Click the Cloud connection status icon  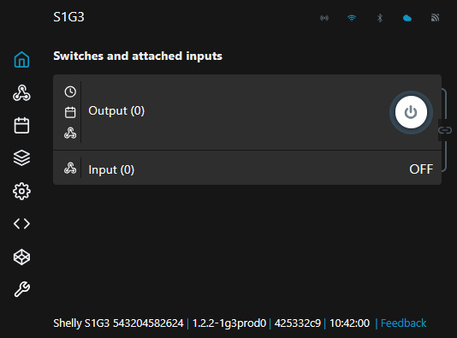click(407, 18)
